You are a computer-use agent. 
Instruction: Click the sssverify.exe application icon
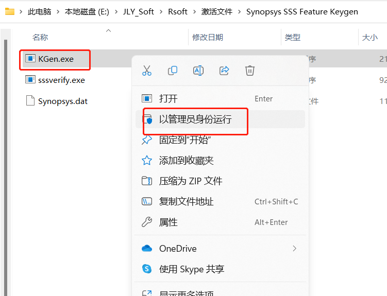30,80
